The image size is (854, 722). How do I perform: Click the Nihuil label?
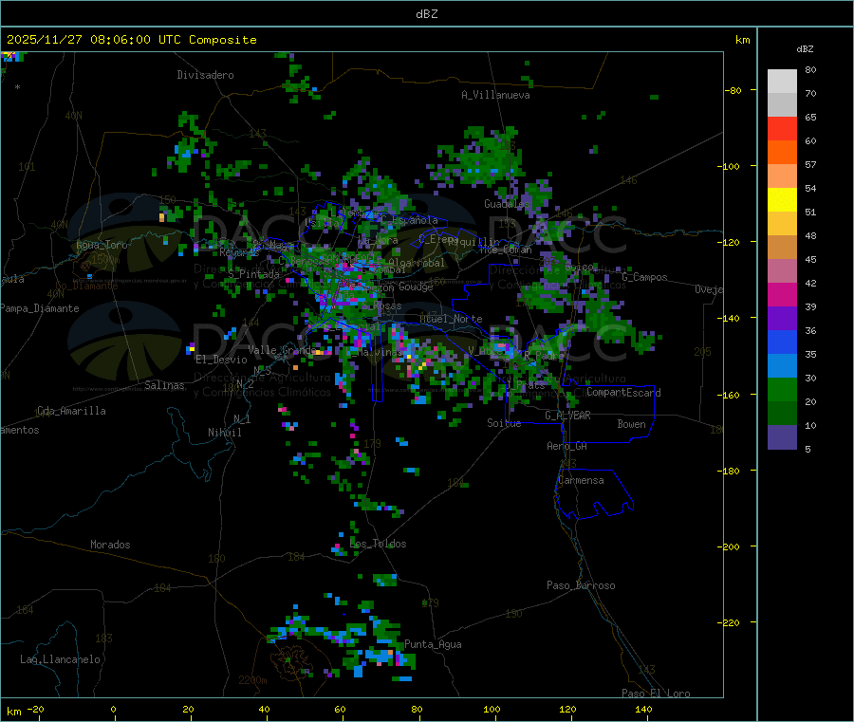pos(224,433)
